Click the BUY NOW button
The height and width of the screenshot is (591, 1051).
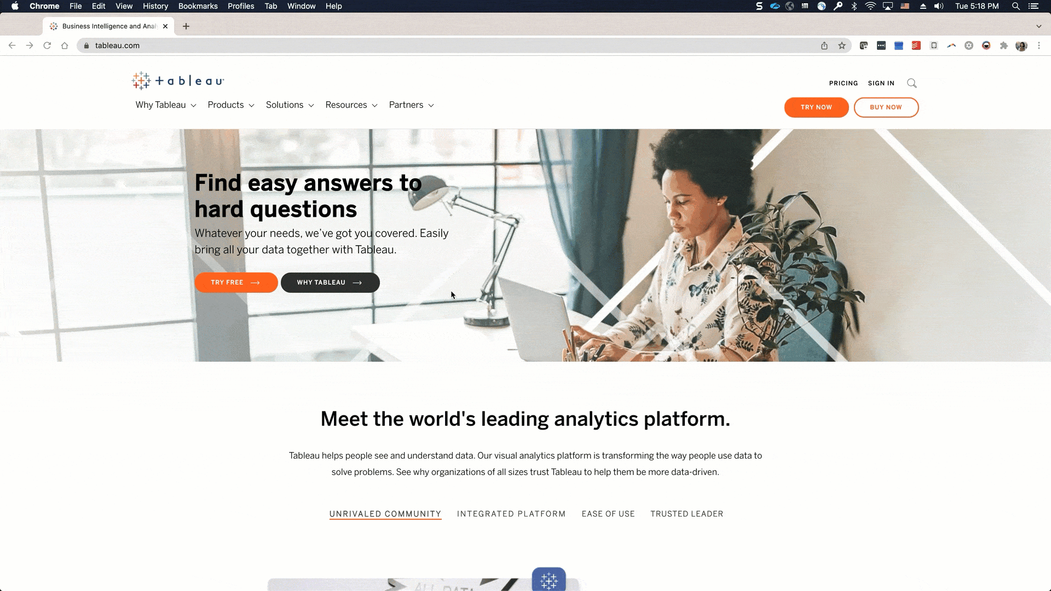tap(886, 107)
